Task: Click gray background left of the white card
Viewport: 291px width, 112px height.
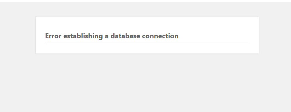Action: click(18, 35)
